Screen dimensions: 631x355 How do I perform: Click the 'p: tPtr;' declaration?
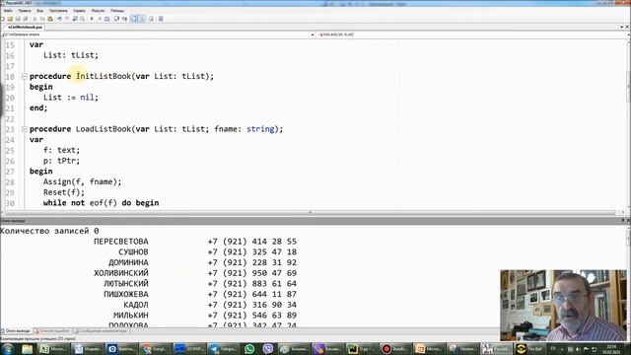[x=61, y=161]
